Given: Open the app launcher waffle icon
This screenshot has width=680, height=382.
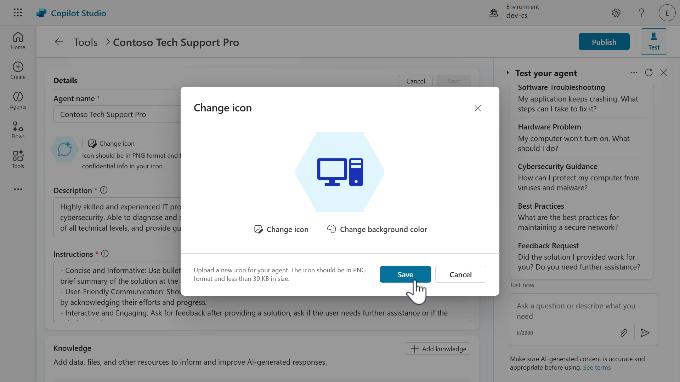Looking at the screenshot, I should click(x=18, y=13).
